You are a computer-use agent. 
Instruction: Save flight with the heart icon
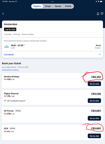click(102, 14)
